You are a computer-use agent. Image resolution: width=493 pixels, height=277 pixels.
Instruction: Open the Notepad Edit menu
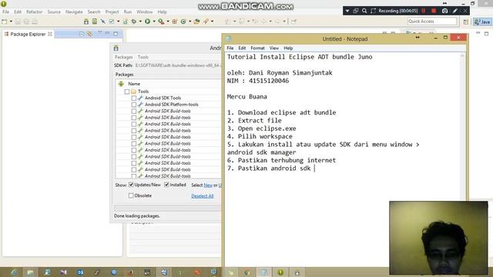coord(242,48)
